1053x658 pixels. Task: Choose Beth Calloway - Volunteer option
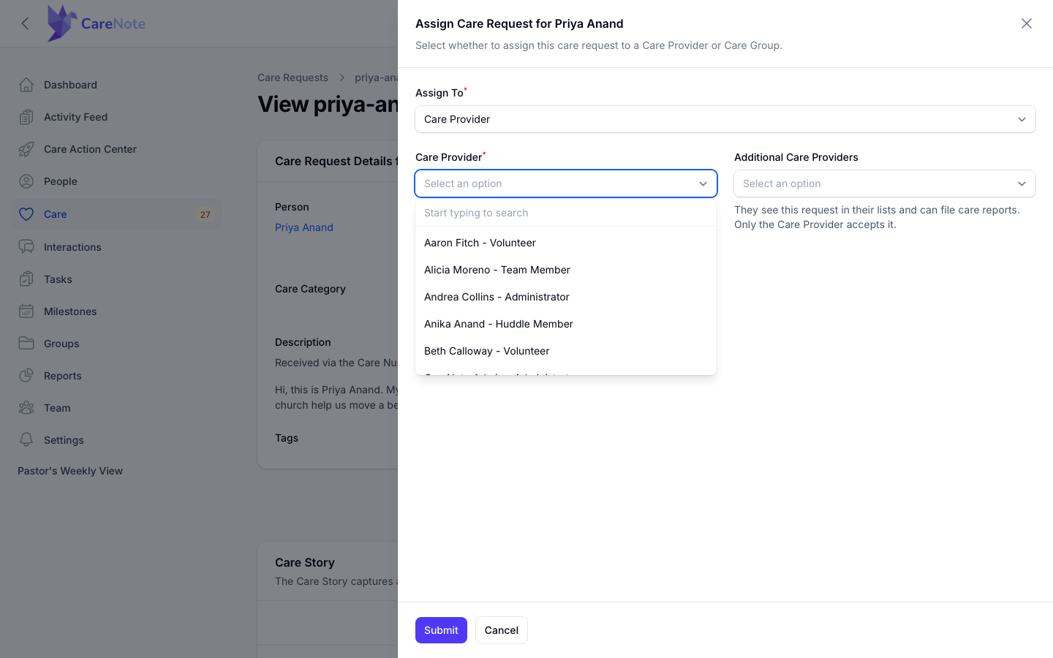pos(566,351)
